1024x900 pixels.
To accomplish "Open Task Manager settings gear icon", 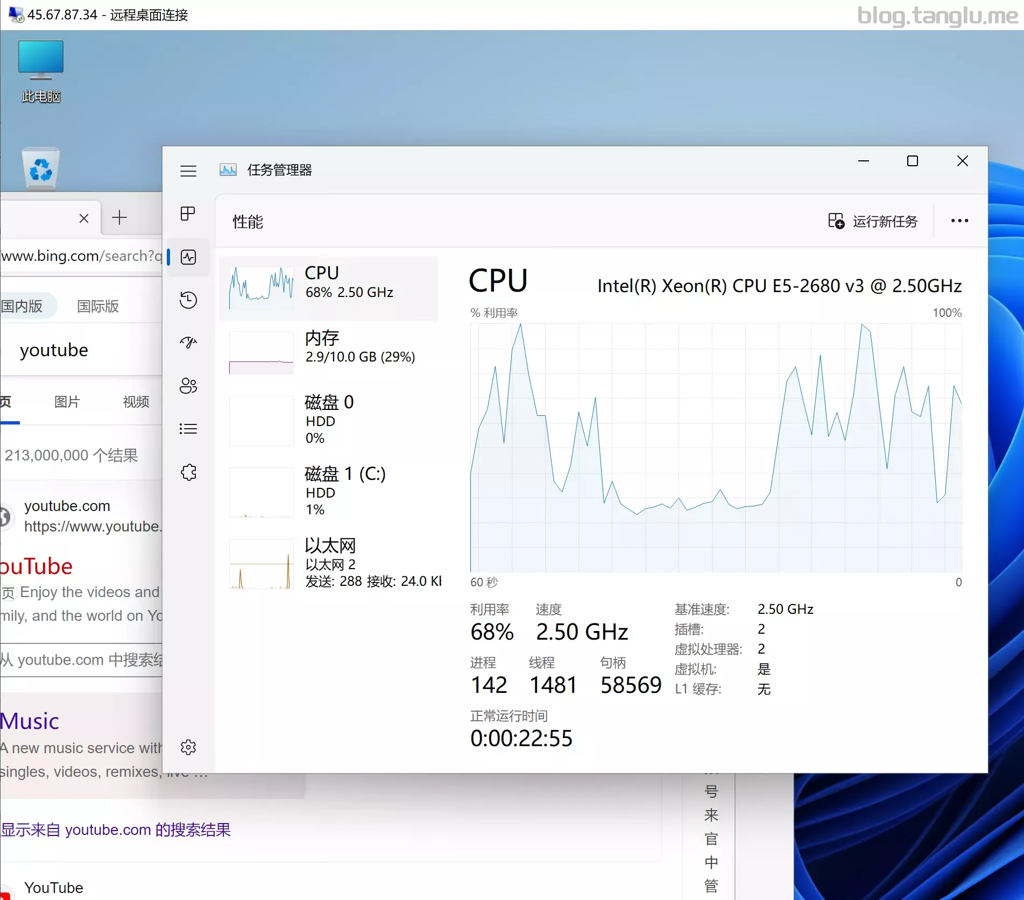I will coord(188,747).
